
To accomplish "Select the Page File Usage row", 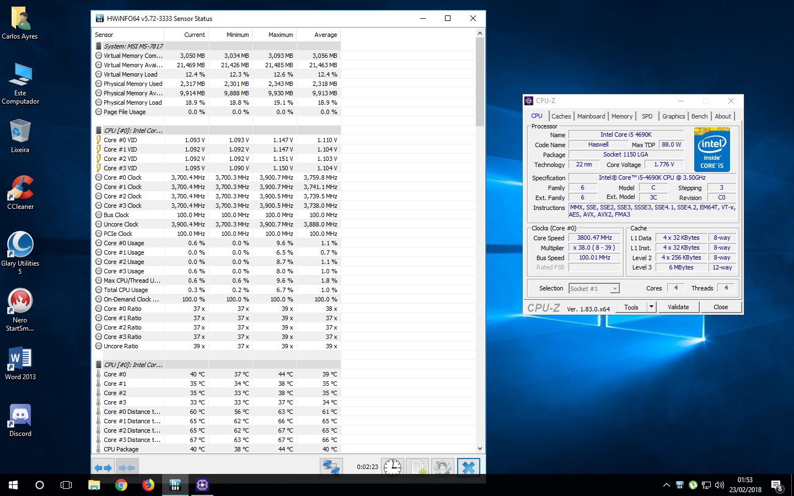I will 217,112.
